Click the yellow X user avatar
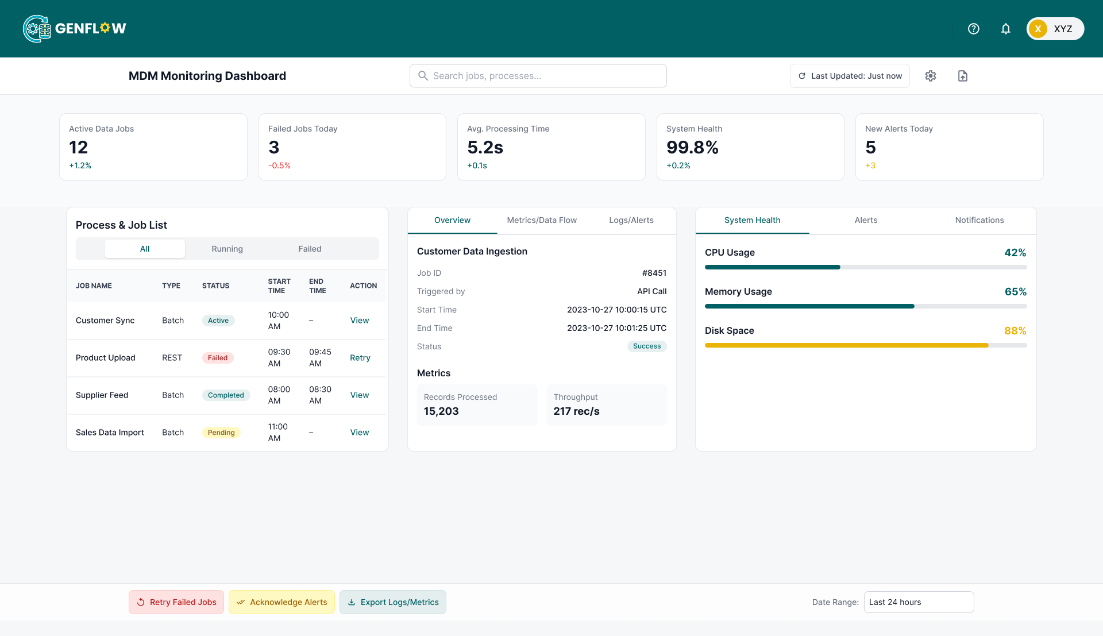Screen dimensions: 1103x636 (x=1038, y=29)
